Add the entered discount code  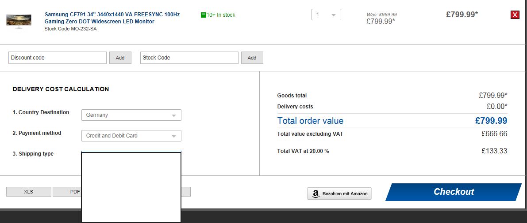pos(120,58)
